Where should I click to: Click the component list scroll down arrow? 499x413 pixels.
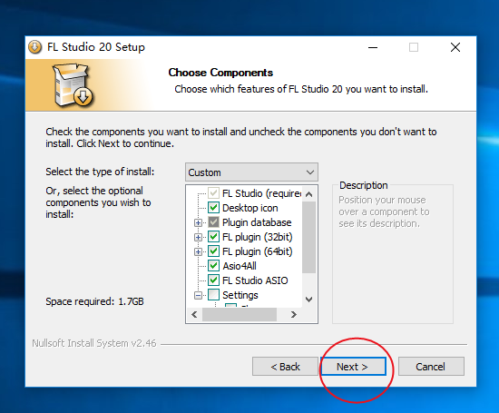pos(308,300)
